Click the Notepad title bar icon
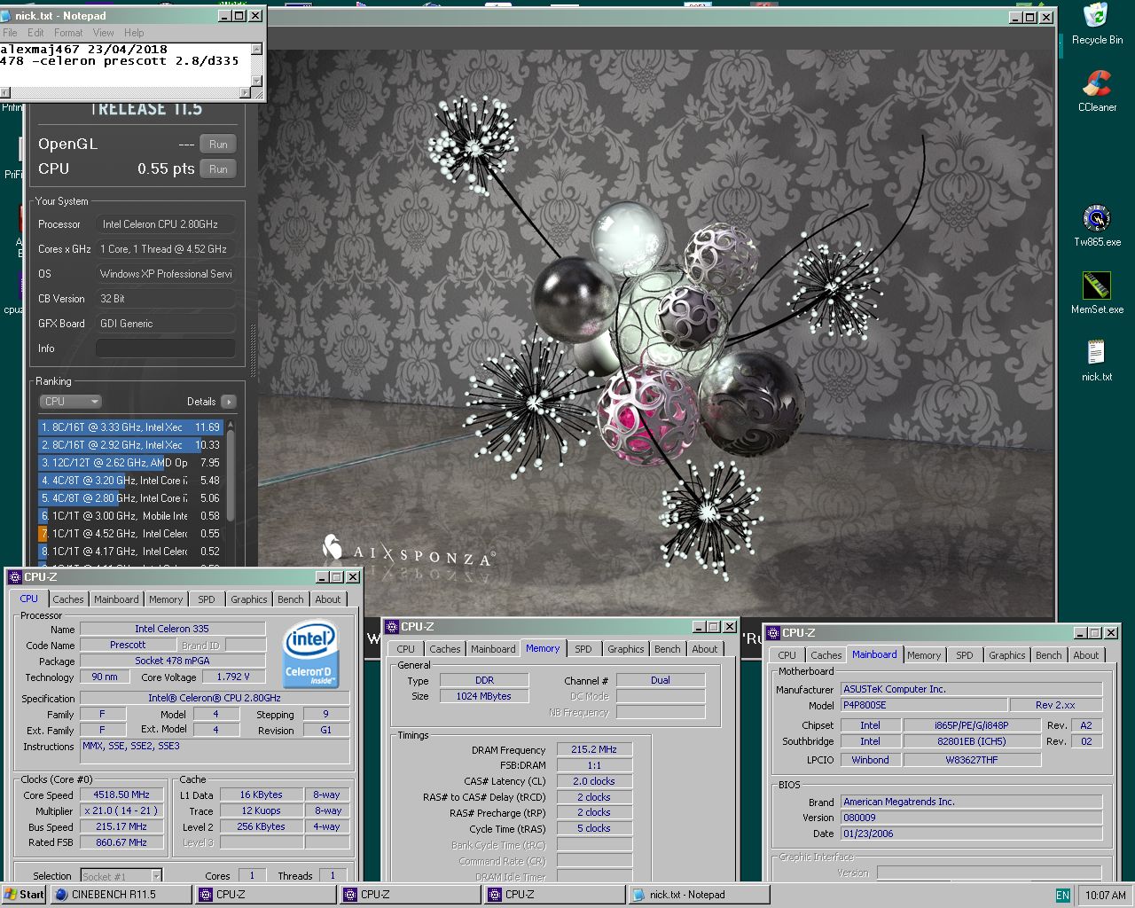The width and height of the screenshot is (1135, 908). 6,15
